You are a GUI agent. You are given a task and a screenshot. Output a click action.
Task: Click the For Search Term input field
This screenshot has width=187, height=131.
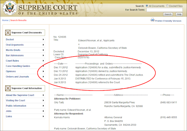[165, 10]
